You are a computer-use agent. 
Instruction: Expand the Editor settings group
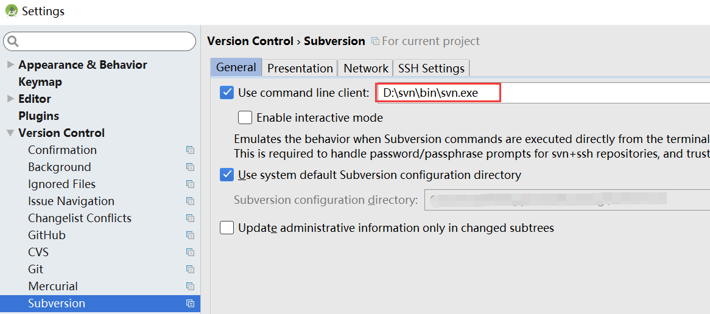tap(10, 99)
